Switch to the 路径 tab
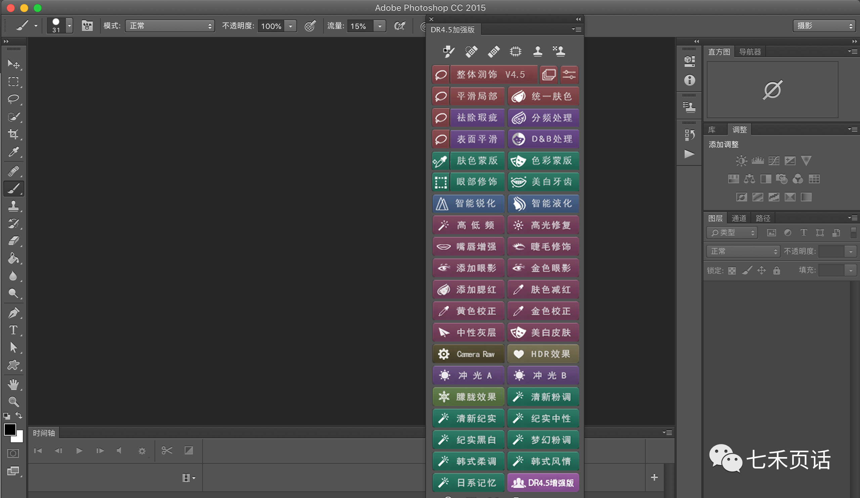This screenshot has width=860, height=498. pyautogui.click(x=763, y=218)
